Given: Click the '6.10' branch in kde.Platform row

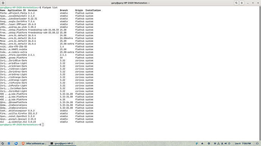Looking at the screenshot, I should 62,99.
